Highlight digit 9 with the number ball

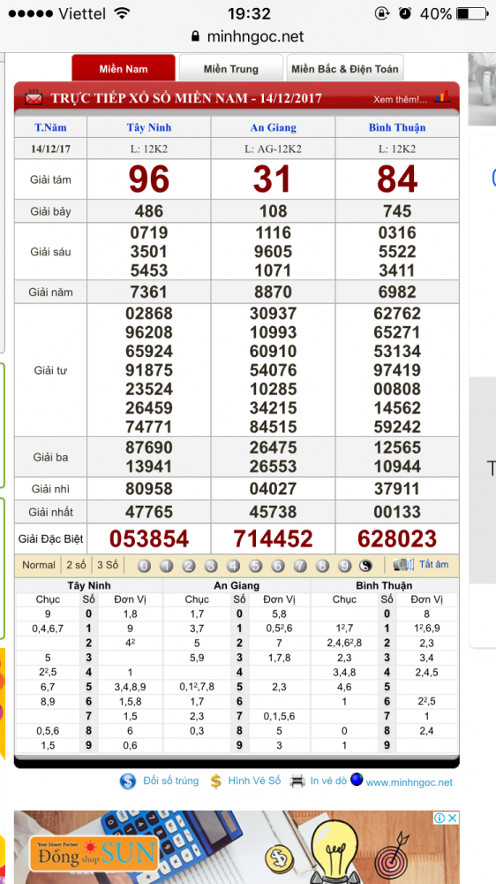pyautogui.click(x=344, y=566)
